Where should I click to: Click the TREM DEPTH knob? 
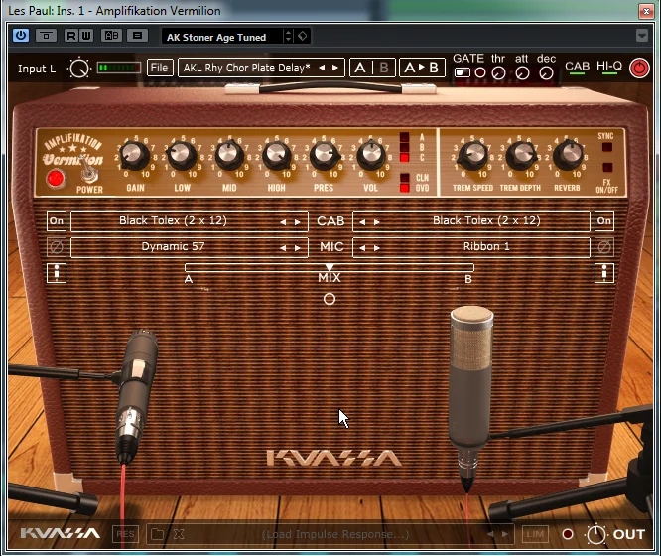[520, 156]
